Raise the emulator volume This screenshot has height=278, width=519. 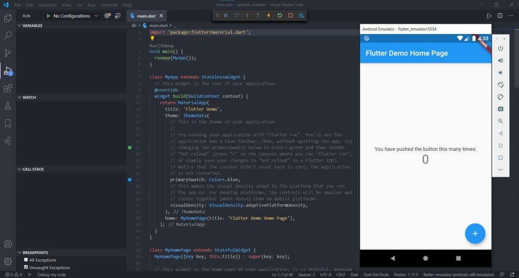tap(500, 60)
